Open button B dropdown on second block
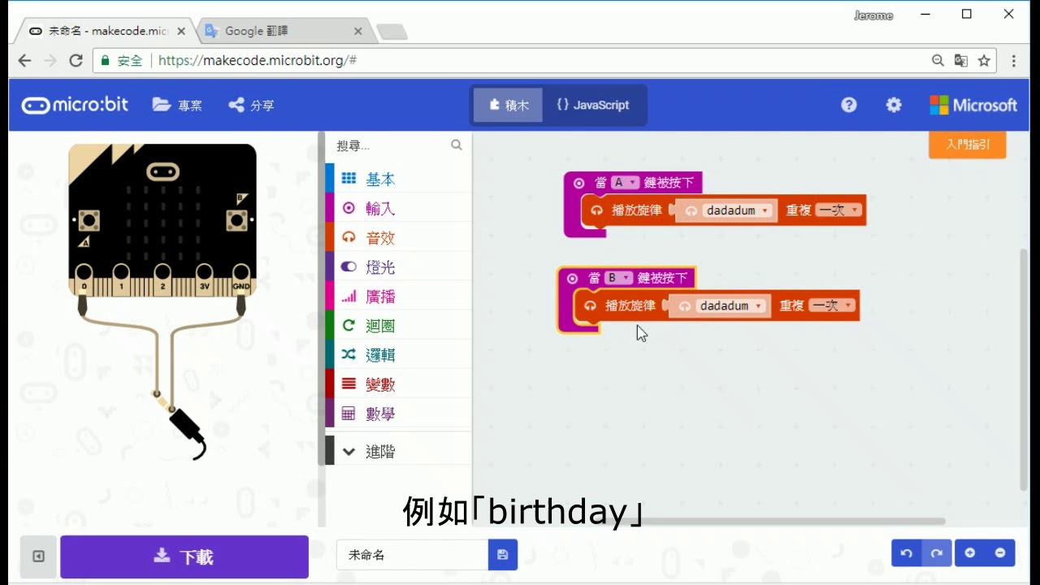Screen dimensions: 1040x585 (618, 278)
